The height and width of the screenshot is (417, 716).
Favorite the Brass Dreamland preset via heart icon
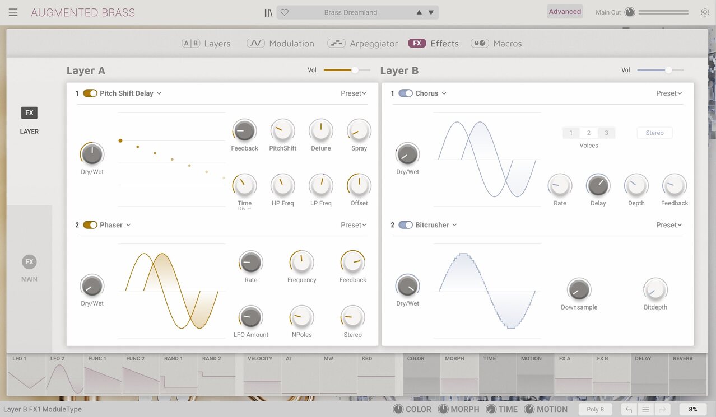coord(284,12)
